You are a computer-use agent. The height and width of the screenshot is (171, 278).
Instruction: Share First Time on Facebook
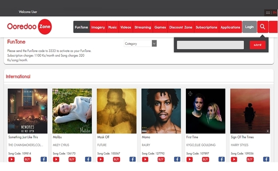coord(222,159)
